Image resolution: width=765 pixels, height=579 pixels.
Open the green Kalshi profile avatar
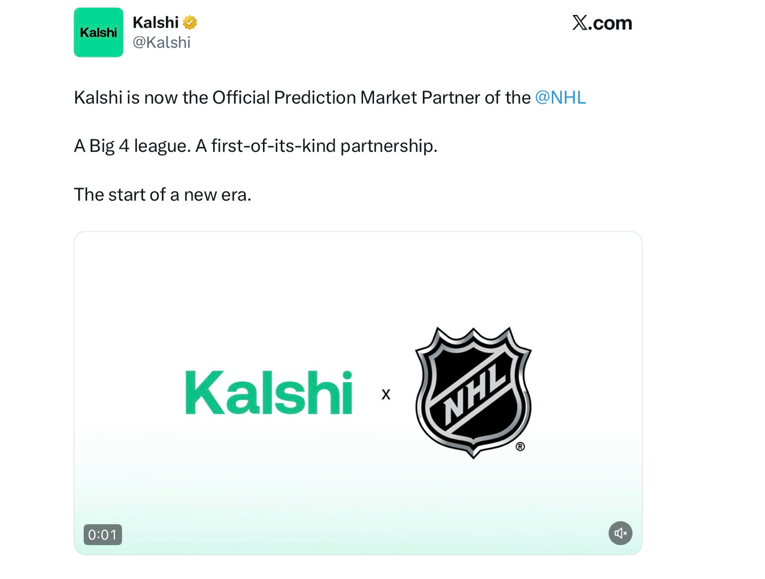coord(98,32)
